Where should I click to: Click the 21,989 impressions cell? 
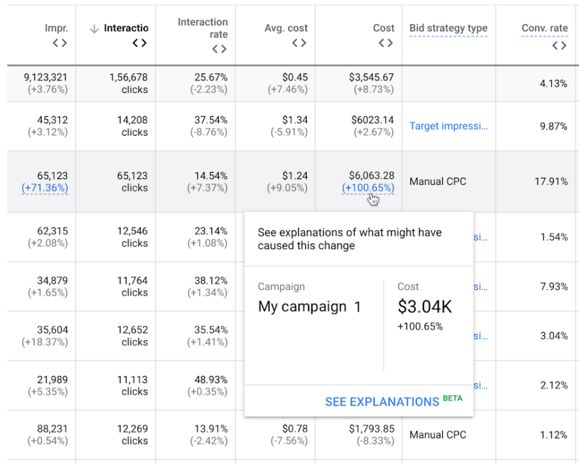52,380
